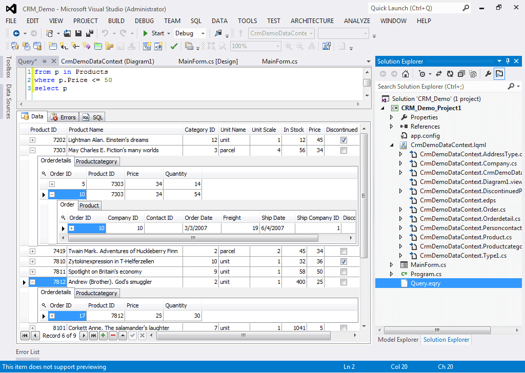
Task: Open the Data Sources side panel
Action: coord(8,101)
